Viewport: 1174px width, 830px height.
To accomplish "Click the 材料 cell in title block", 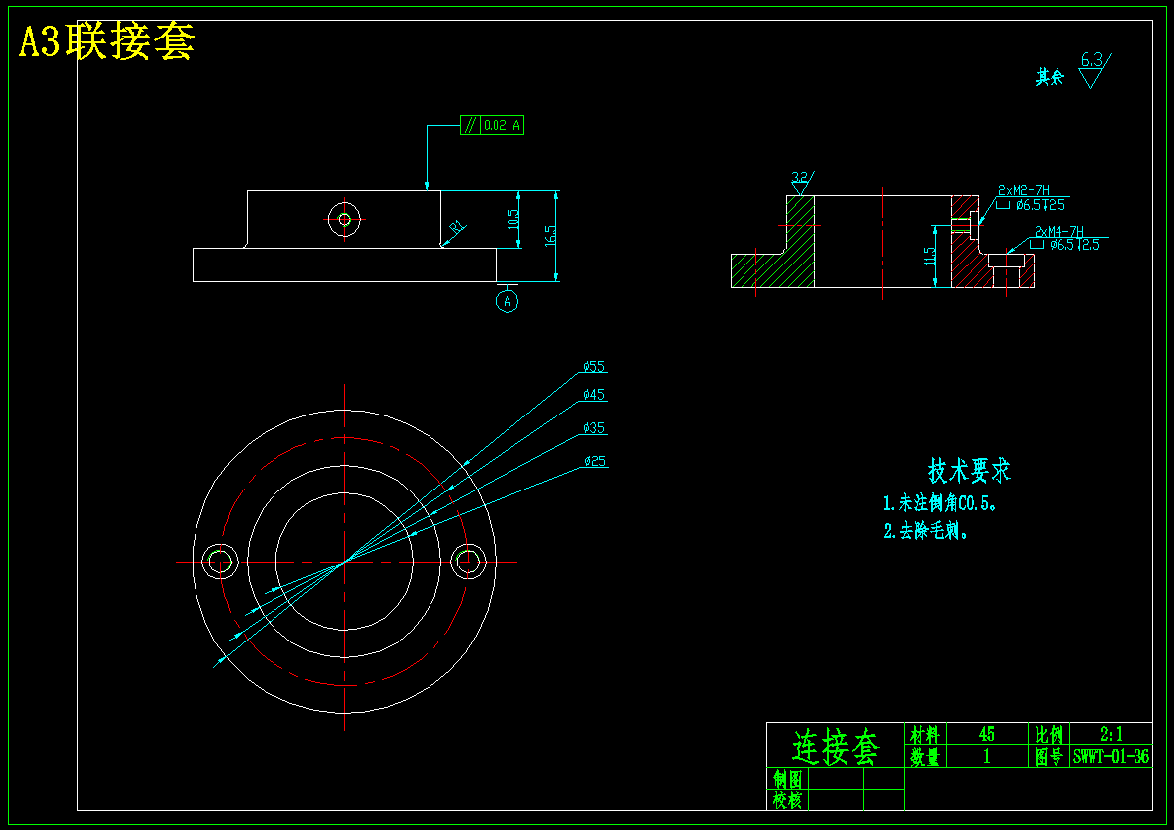I will point(925,734).
